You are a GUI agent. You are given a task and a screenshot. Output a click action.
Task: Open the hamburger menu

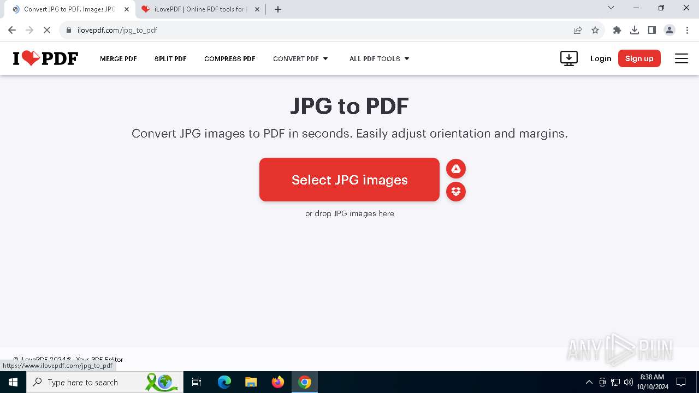point(682,58)
